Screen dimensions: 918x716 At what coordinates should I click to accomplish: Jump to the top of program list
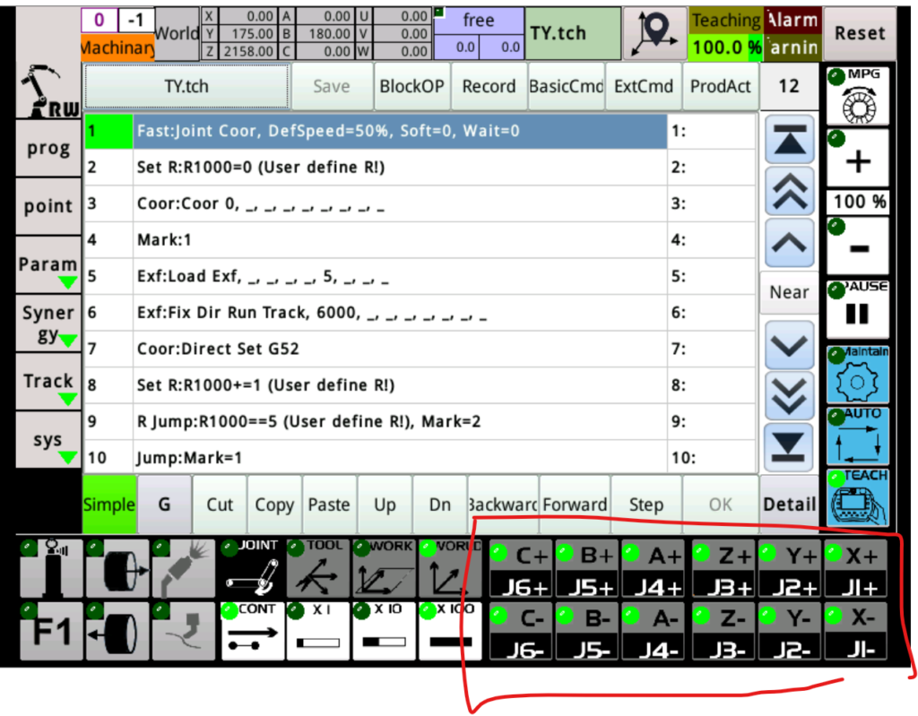pos(789,139)
